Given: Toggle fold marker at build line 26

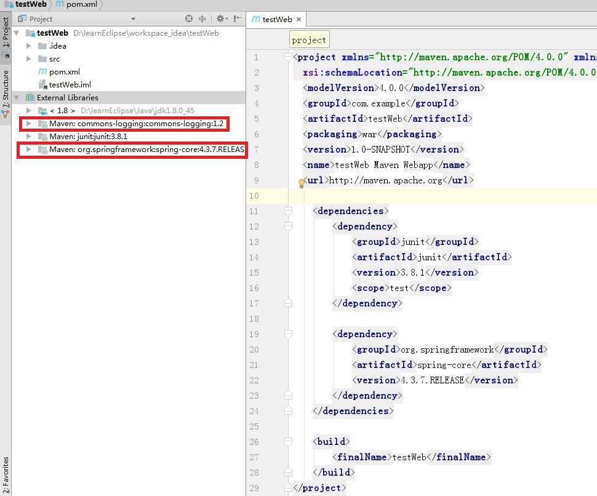Looking at the screenshot, I should 288,442.
